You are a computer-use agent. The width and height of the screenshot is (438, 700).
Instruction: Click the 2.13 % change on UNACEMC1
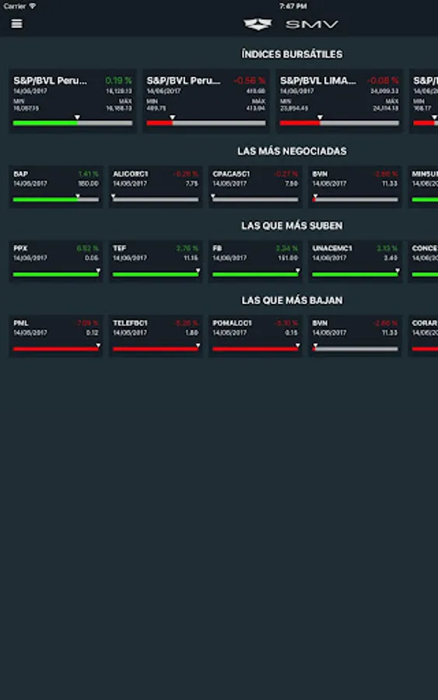pos(387,248)
